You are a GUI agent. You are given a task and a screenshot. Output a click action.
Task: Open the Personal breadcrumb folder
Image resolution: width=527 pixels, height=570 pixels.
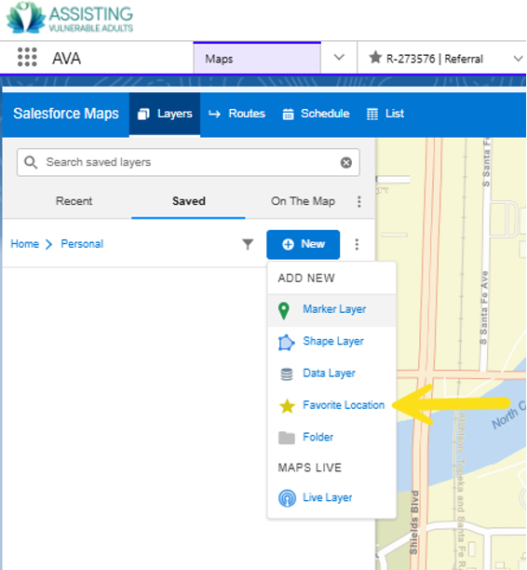coord(82,244)
